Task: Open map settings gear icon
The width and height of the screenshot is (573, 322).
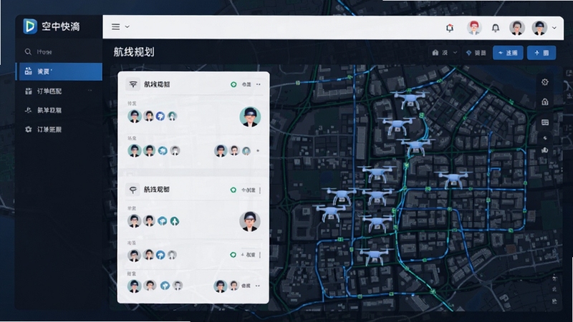Action: [545, 82]
